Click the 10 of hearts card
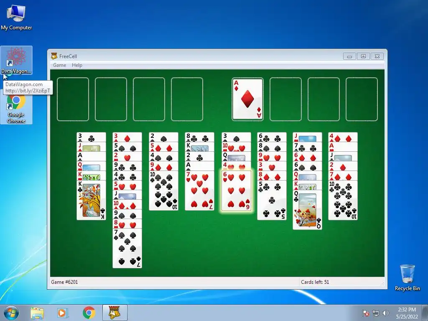The width and height of the screenshot is (428, 321). (236, 147)
